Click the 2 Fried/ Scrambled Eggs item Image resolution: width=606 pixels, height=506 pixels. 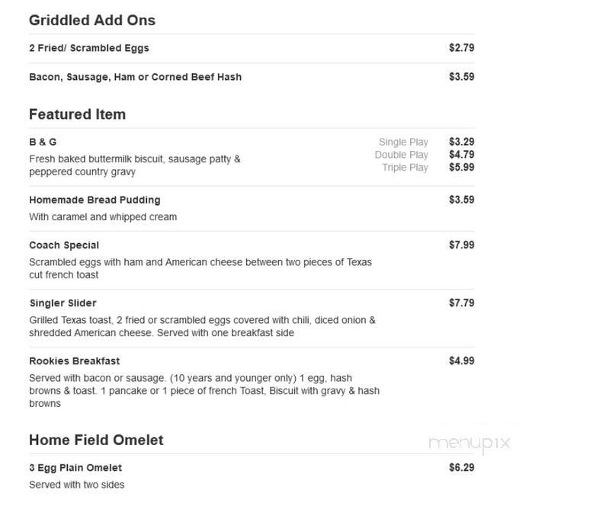click(89, 48)
